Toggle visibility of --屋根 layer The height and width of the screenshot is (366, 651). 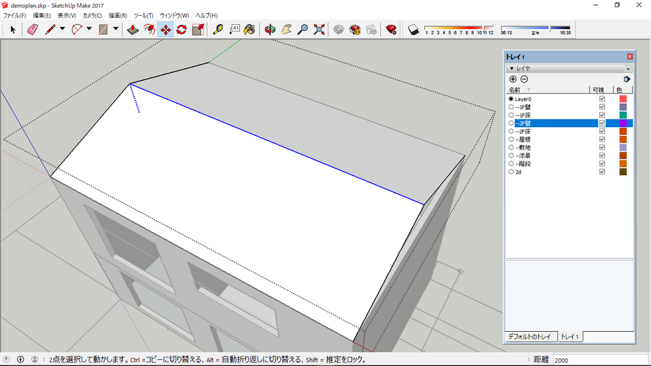[602, 139]
